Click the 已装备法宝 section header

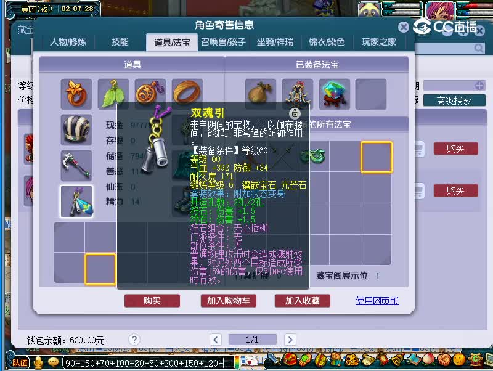pos(317,65)
